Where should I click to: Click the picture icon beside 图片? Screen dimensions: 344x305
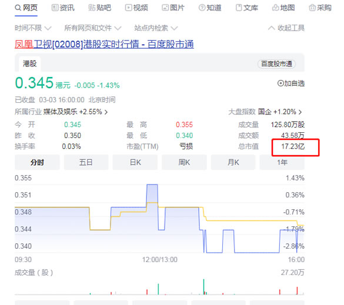point(165,8)
